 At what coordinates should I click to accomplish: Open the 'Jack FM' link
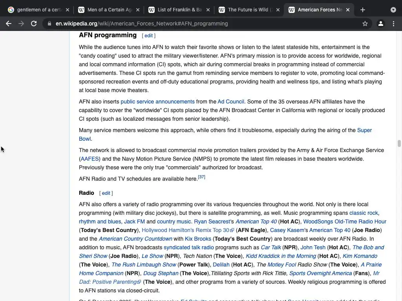[134, 222]
